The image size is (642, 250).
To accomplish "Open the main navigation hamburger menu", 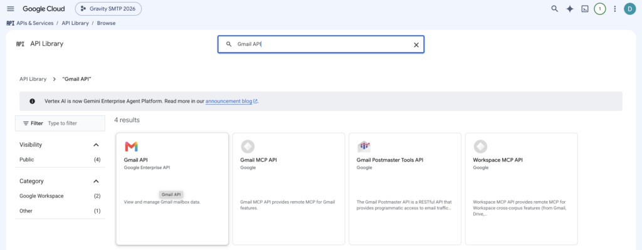I will click(11, 9).
